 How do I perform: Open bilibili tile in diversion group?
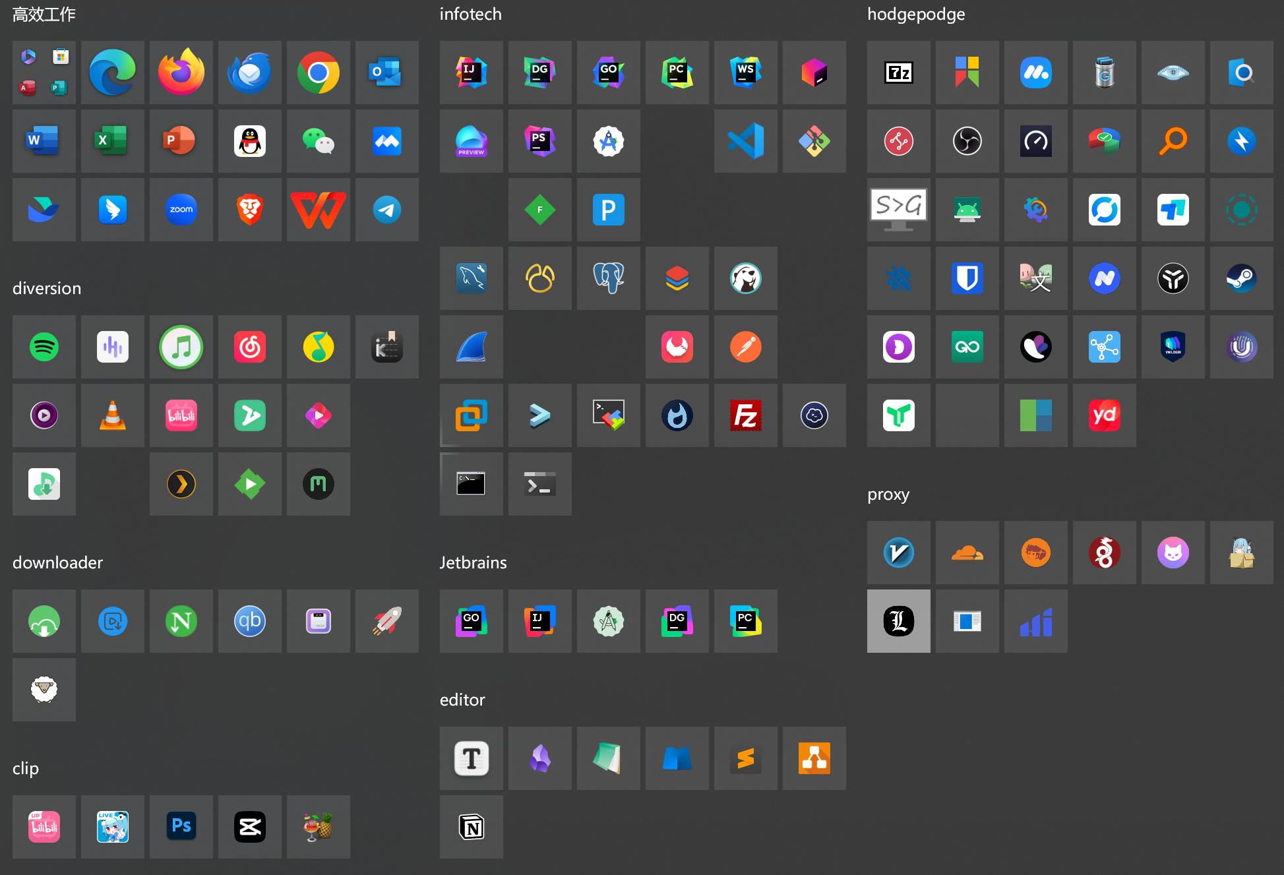(181, 415)
